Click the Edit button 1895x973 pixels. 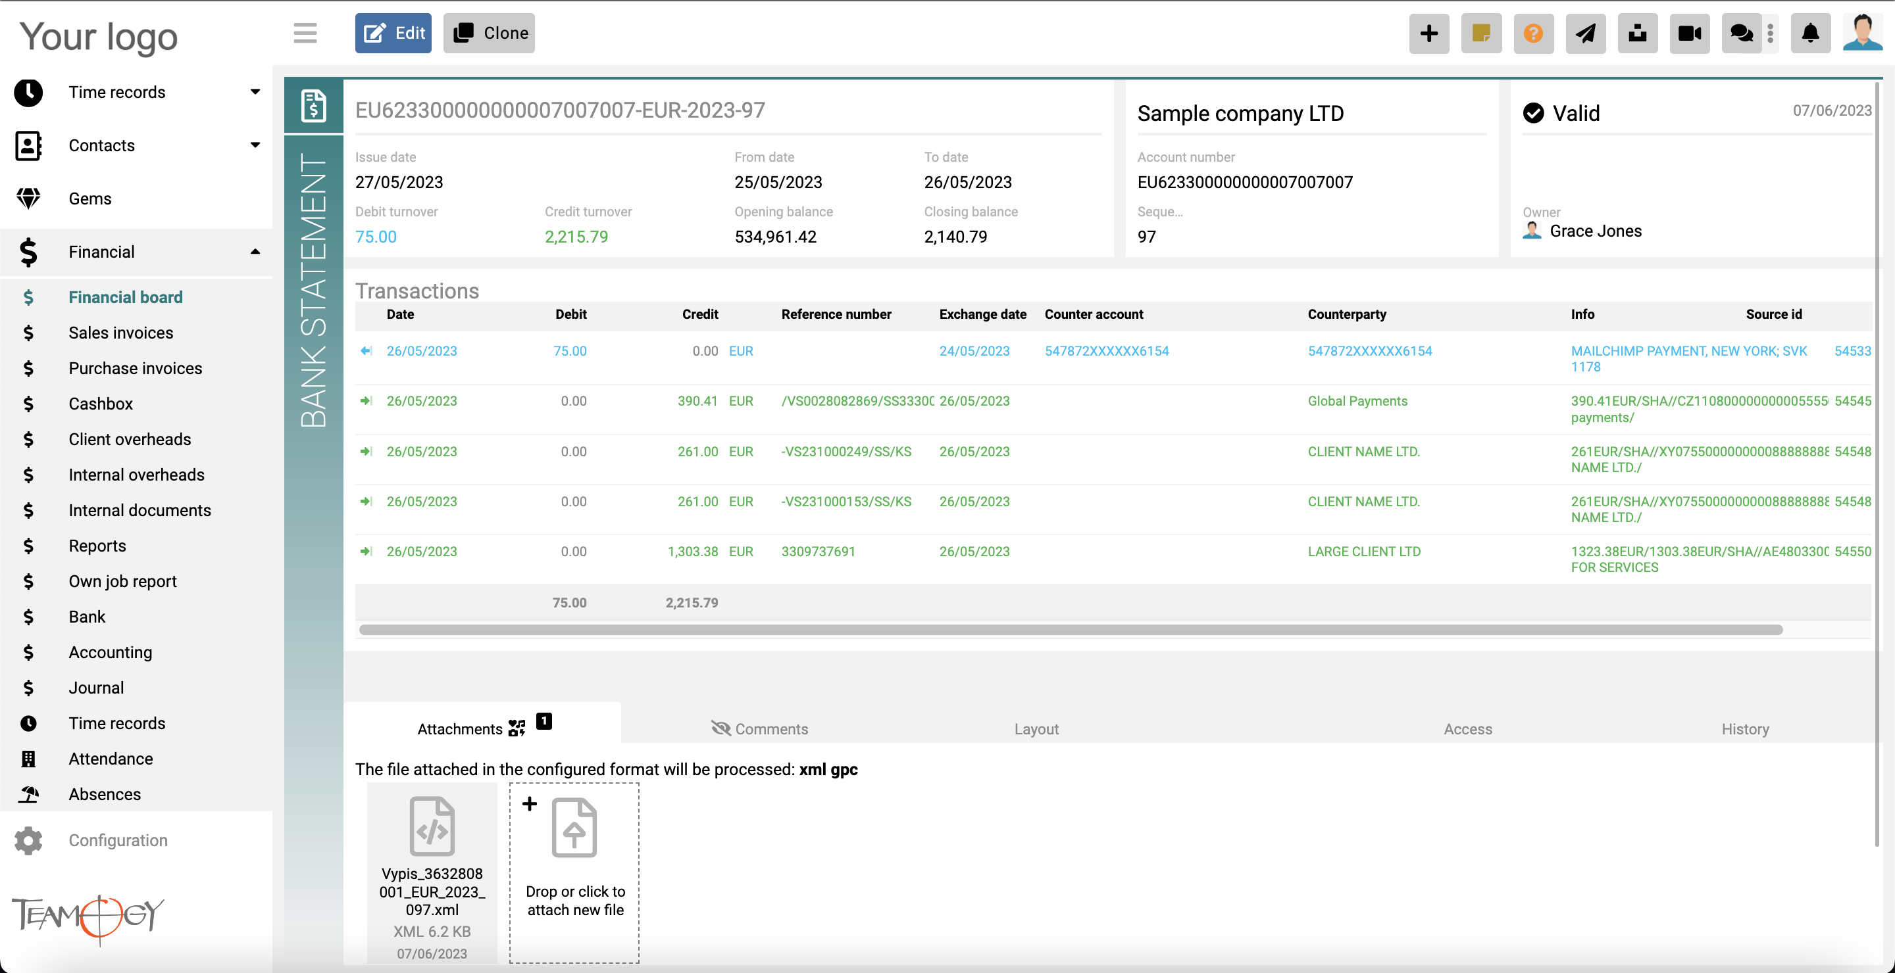393,33
